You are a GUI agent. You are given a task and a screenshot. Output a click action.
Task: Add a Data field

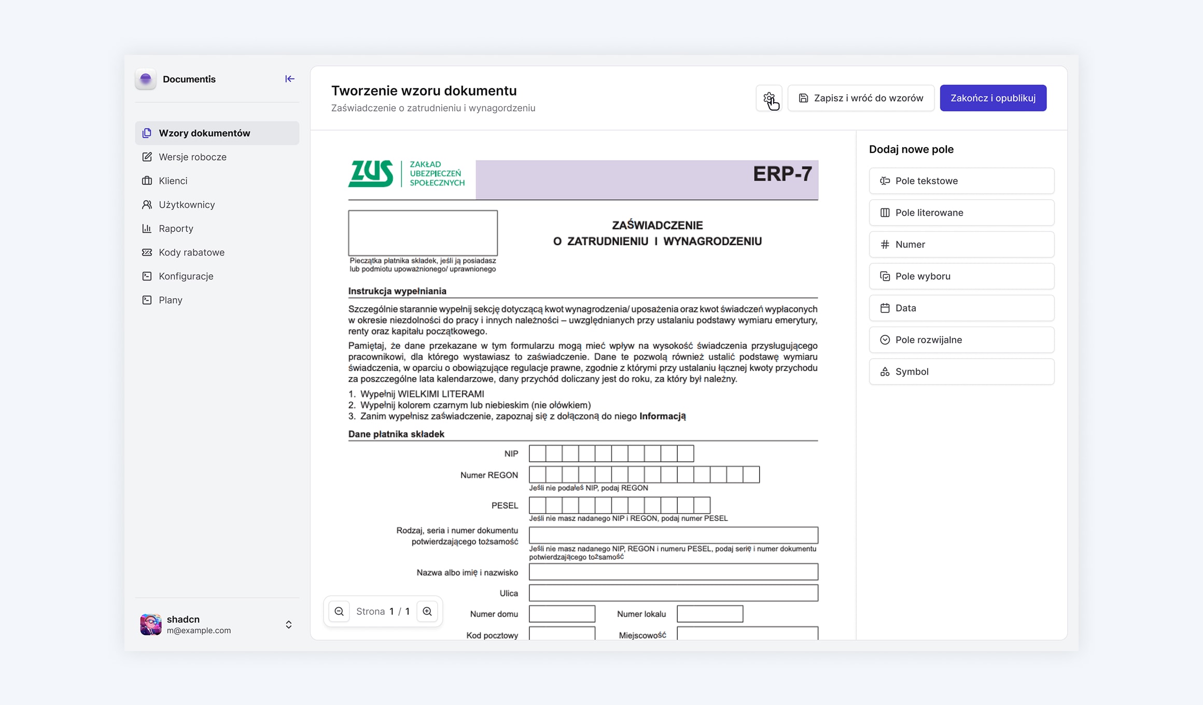point(961,308)
